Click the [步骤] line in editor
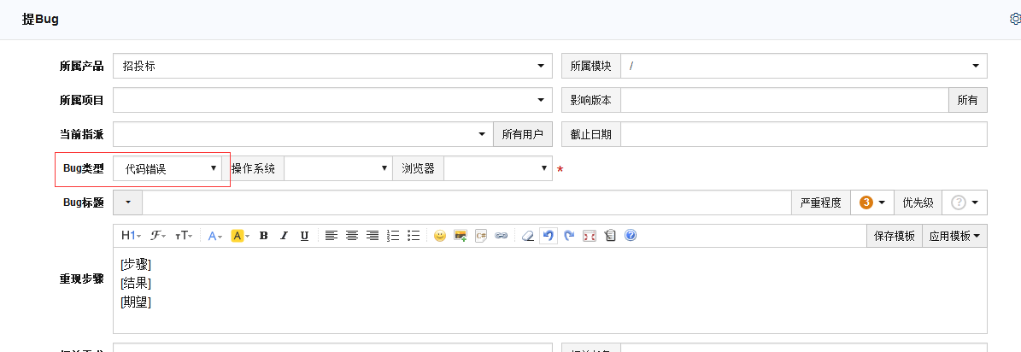 tap(136, 264)
